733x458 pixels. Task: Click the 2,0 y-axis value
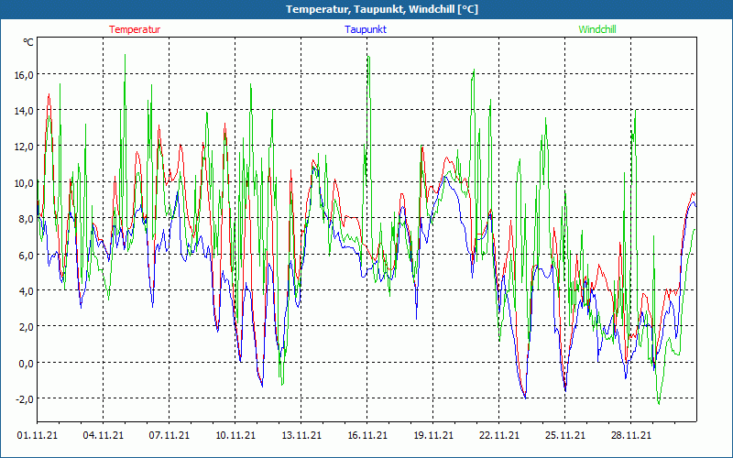(x=27, y=327)
